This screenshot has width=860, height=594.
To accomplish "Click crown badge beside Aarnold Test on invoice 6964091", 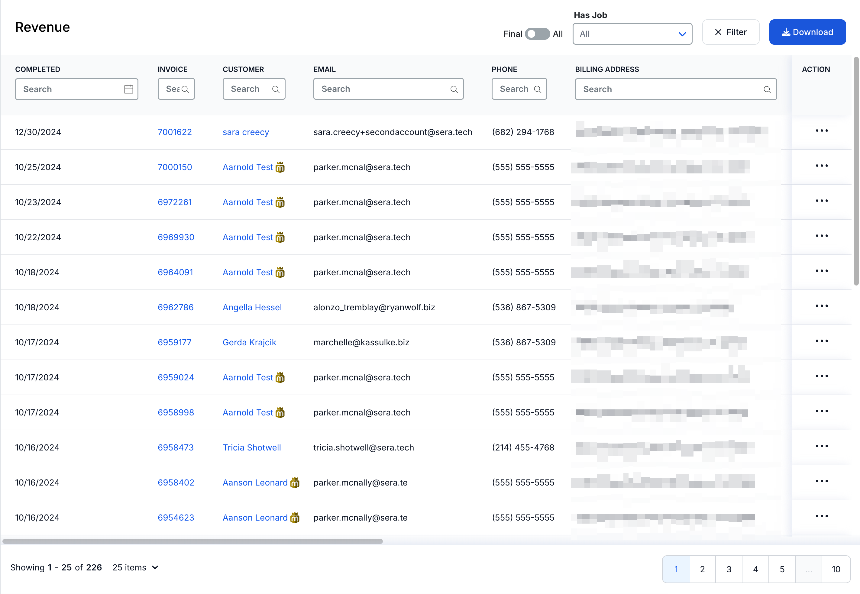I will [280, 272].
